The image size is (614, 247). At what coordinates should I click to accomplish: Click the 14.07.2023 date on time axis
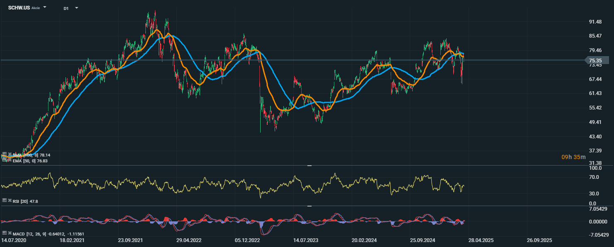point(306,240)
